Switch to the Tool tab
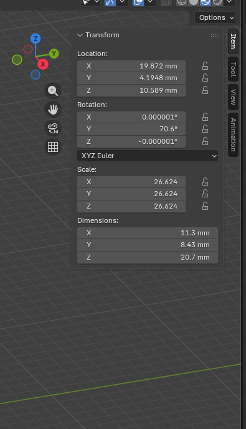Image resolution: width=246 pixels, height=429 pixels. click(x=233, y=69)
